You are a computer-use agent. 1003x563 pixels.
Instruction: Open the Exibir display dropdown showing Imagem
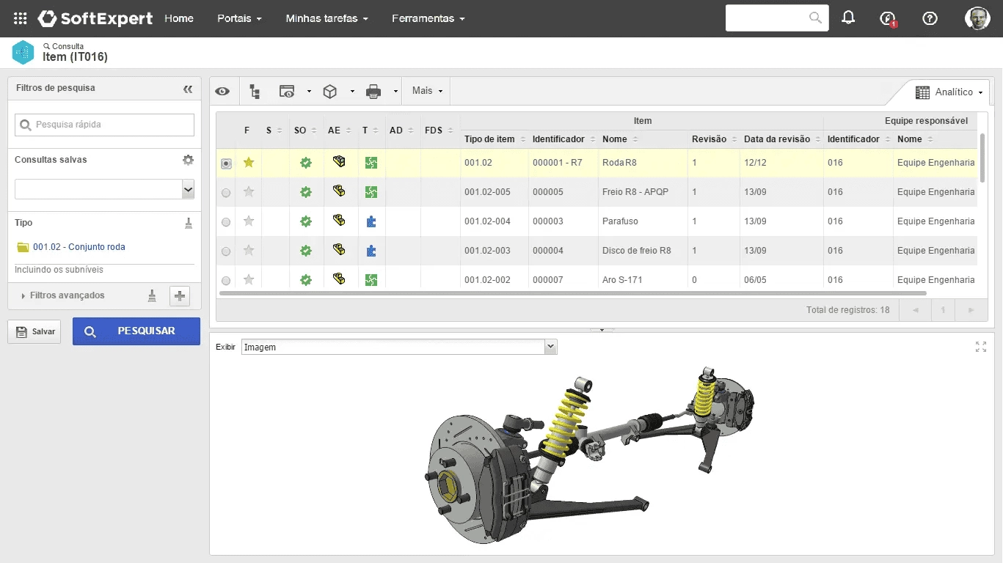(550, 347)
